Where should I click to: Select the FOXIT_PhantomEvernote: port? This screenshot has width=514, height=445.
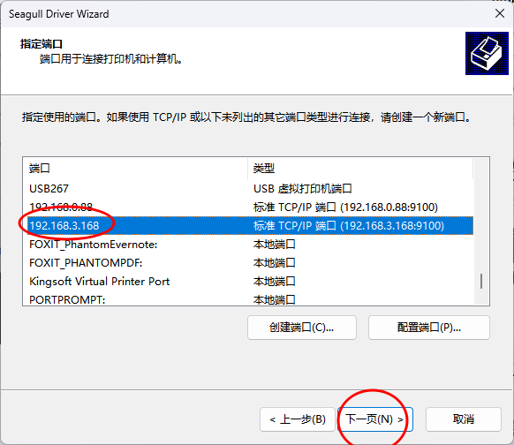(x=251, y=244)
